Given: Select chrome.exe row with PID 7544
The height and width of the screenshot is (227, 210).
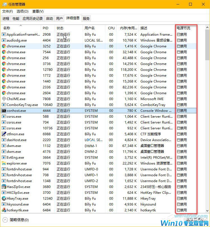Looking at the screenshot, I should click(x=99, y=52).
